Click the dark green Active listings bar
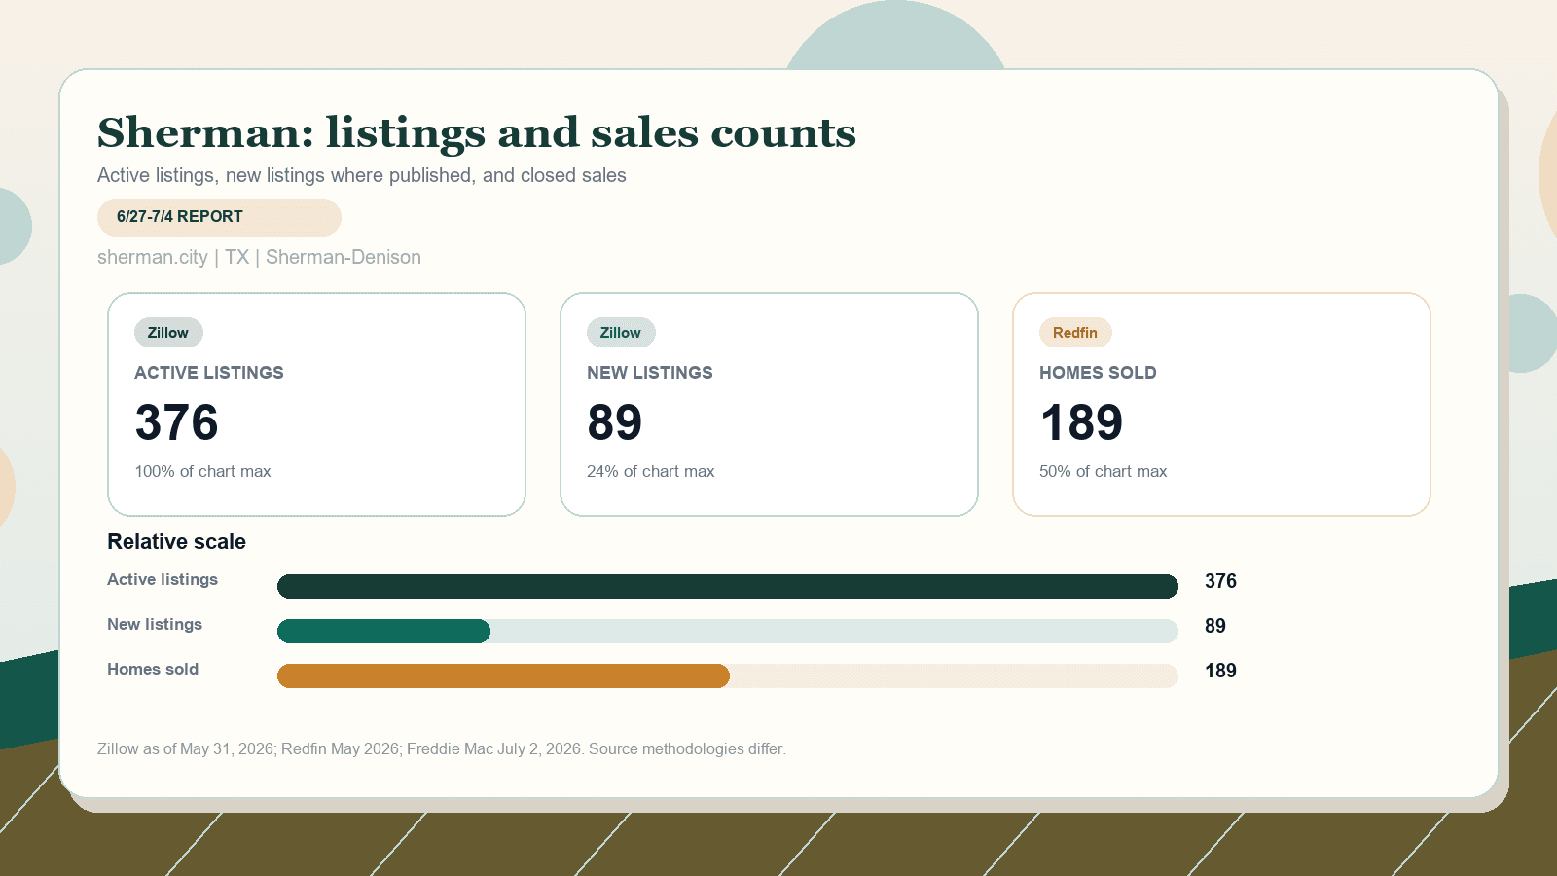The height and width of the screenshot is (876, 1557). coord(728,586)
